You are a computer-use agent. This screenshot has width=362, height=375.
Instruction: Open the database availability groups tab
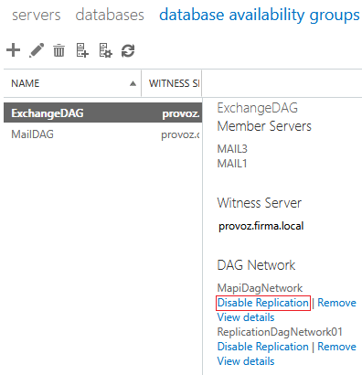click(x=260, y=16)
